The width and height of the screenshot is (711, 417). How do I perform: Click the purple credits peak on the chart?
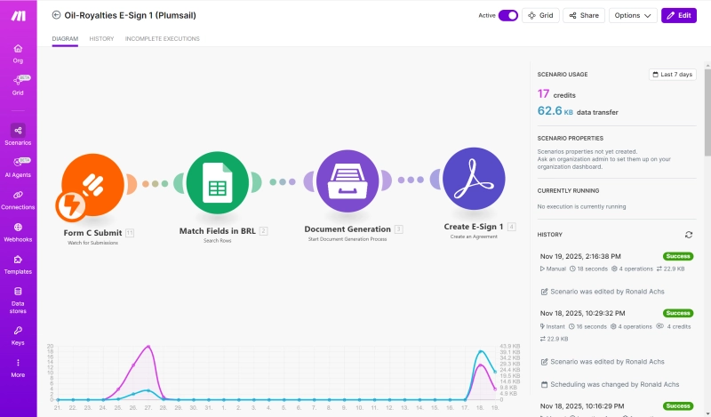148,347
